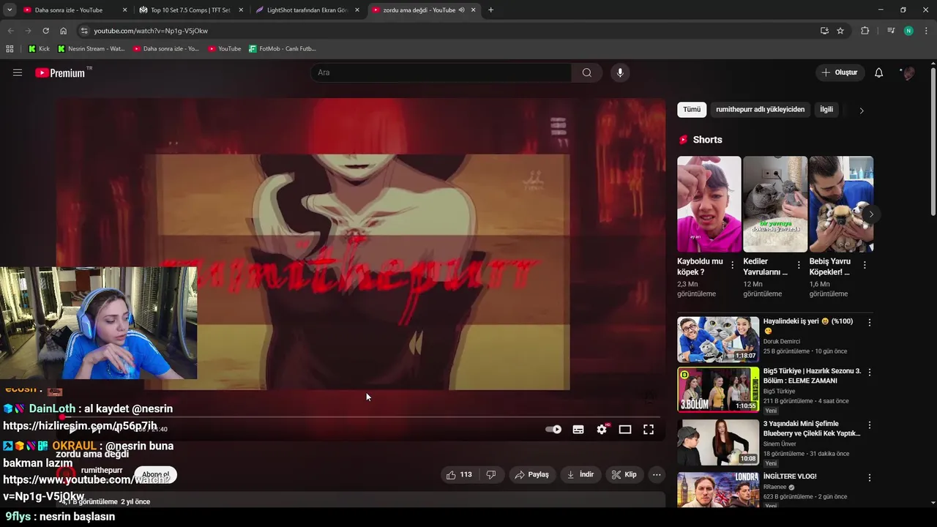Open options for Mini Şefimle video
937x527 pixels.
[870, 425]
